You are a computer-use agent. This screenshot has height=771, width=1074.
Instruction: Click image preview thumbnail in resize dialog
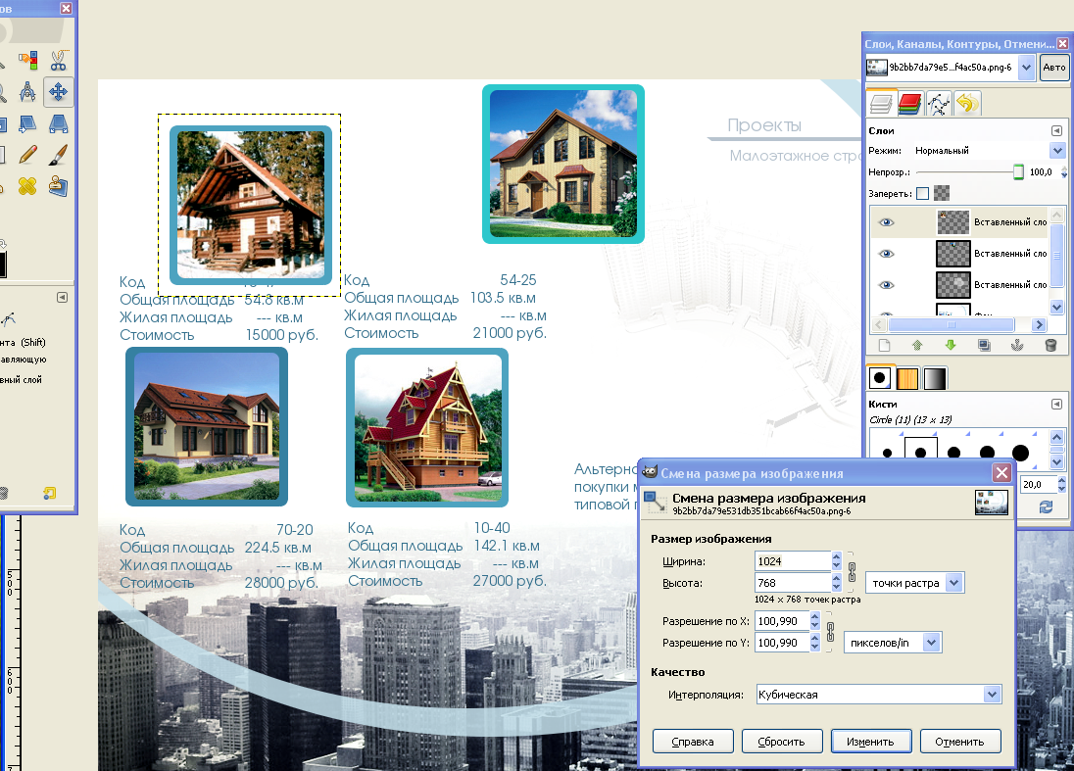point(991,503)
